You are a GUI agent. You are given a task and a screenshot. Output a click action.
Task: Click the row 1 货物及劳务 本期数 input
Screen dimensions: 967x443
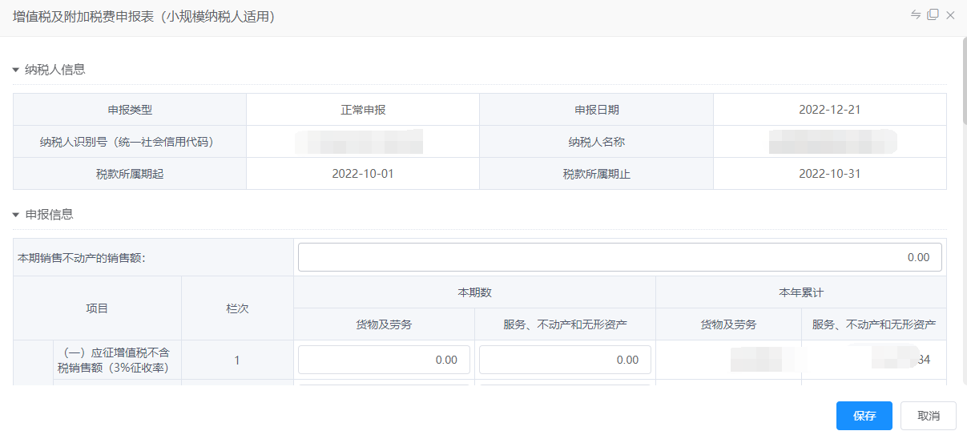[384, 360]
